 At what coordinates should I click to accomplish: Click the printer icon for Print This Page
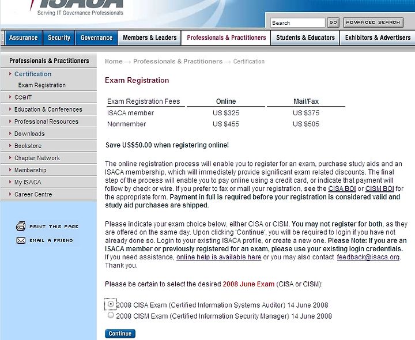point(21,226)
